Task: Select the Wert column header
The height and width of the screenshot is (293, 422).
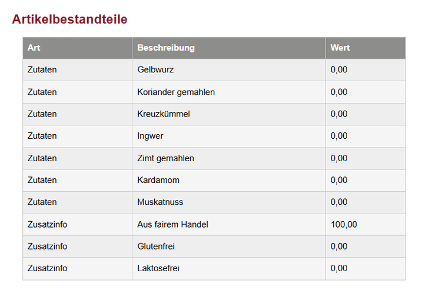Action: coord(340,48)
